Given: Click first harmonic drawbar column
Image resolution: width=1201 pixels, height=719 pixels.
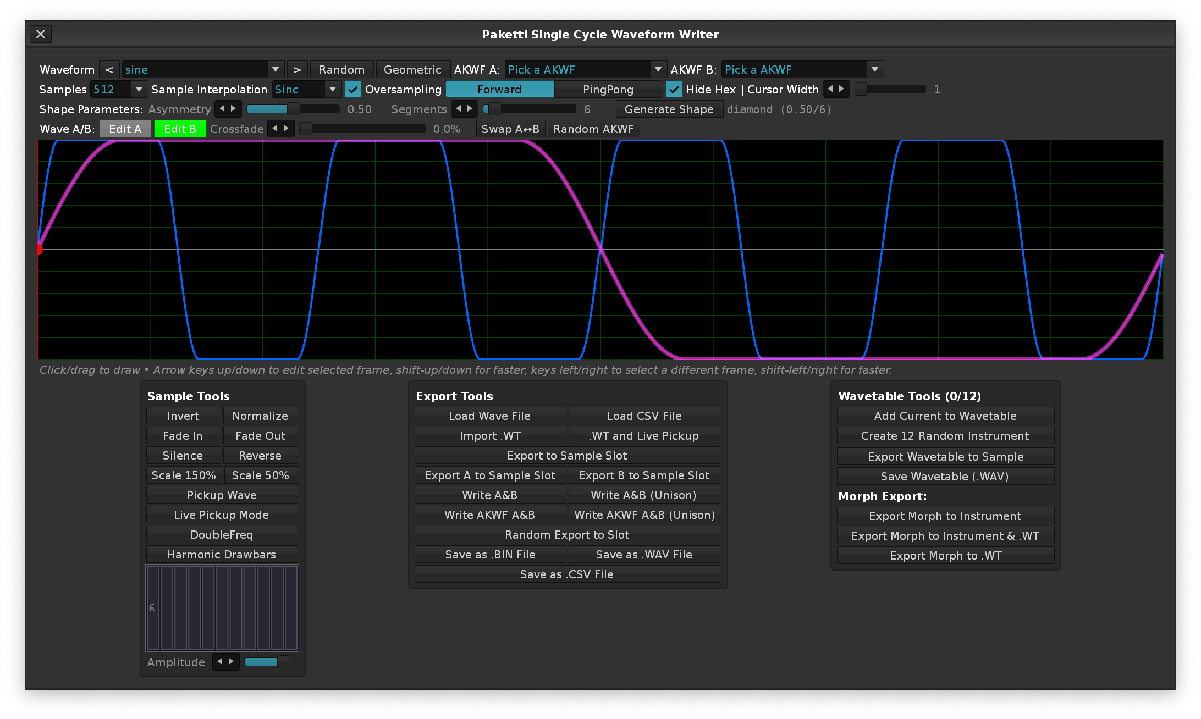Looking at the screenshot, I should 153,608.
